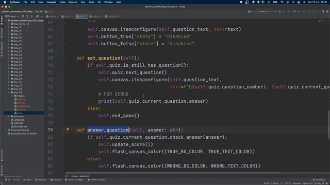
Task: Open the TODO tool window
Action: (27, 180)
